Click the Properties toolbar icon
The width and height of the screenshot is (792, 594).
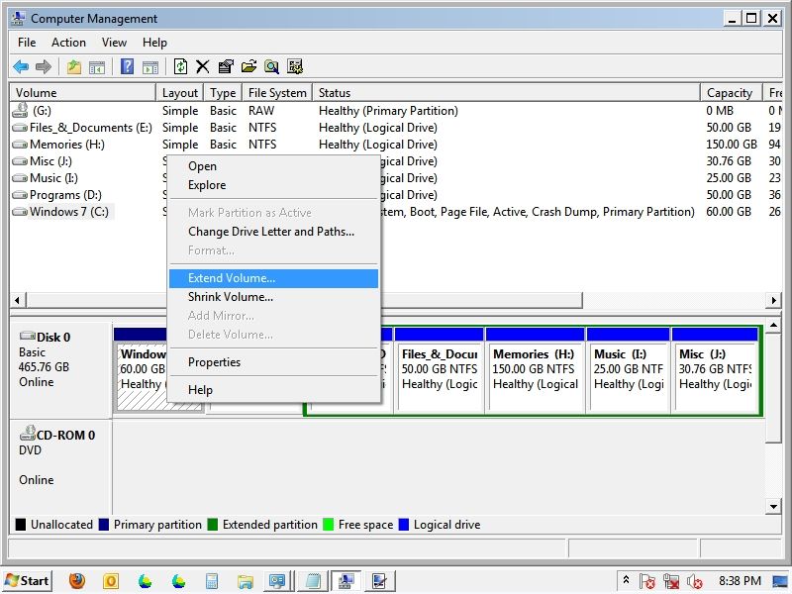point(226,67)
